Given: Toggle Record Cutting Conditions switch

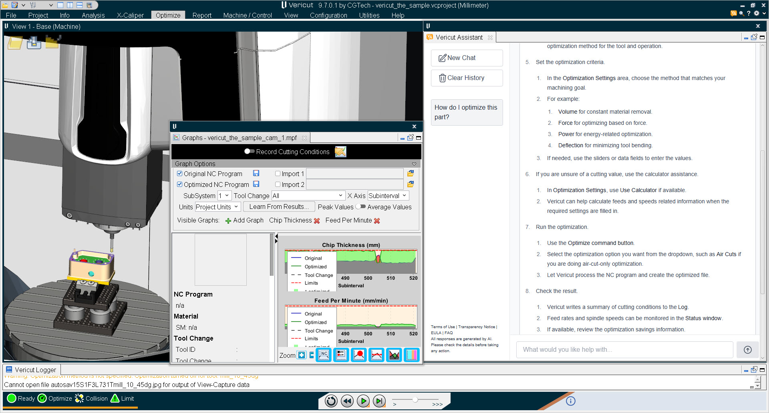Looking at the screenshot, I should 249,151.
